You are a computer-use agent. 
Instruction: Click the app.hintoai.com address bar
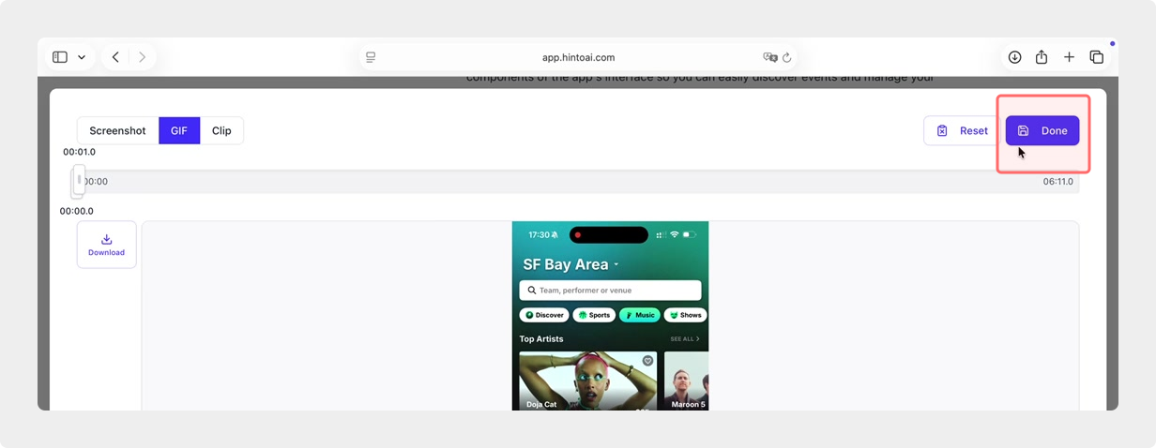tap(578, 57)
